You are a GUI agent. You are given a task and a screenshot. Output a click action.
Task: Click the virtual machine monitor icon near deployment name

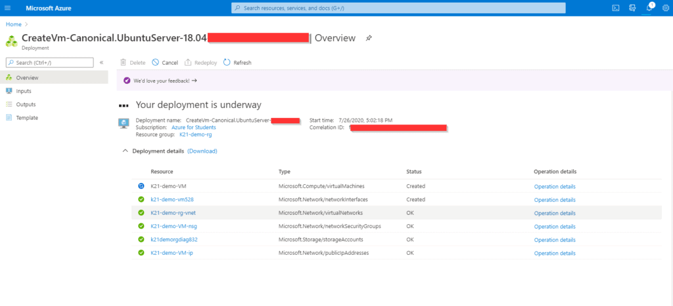(124, 123)
